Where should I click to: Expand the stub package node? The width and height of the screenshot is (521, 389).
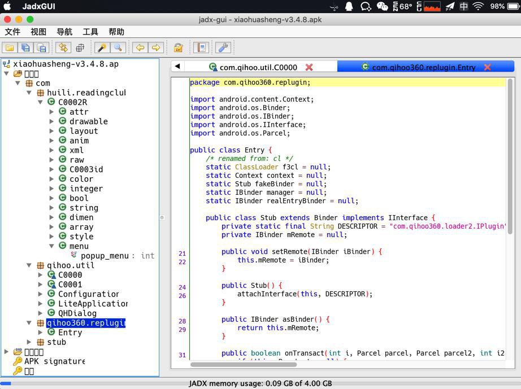pyautogui.click(x=29, y=342)
